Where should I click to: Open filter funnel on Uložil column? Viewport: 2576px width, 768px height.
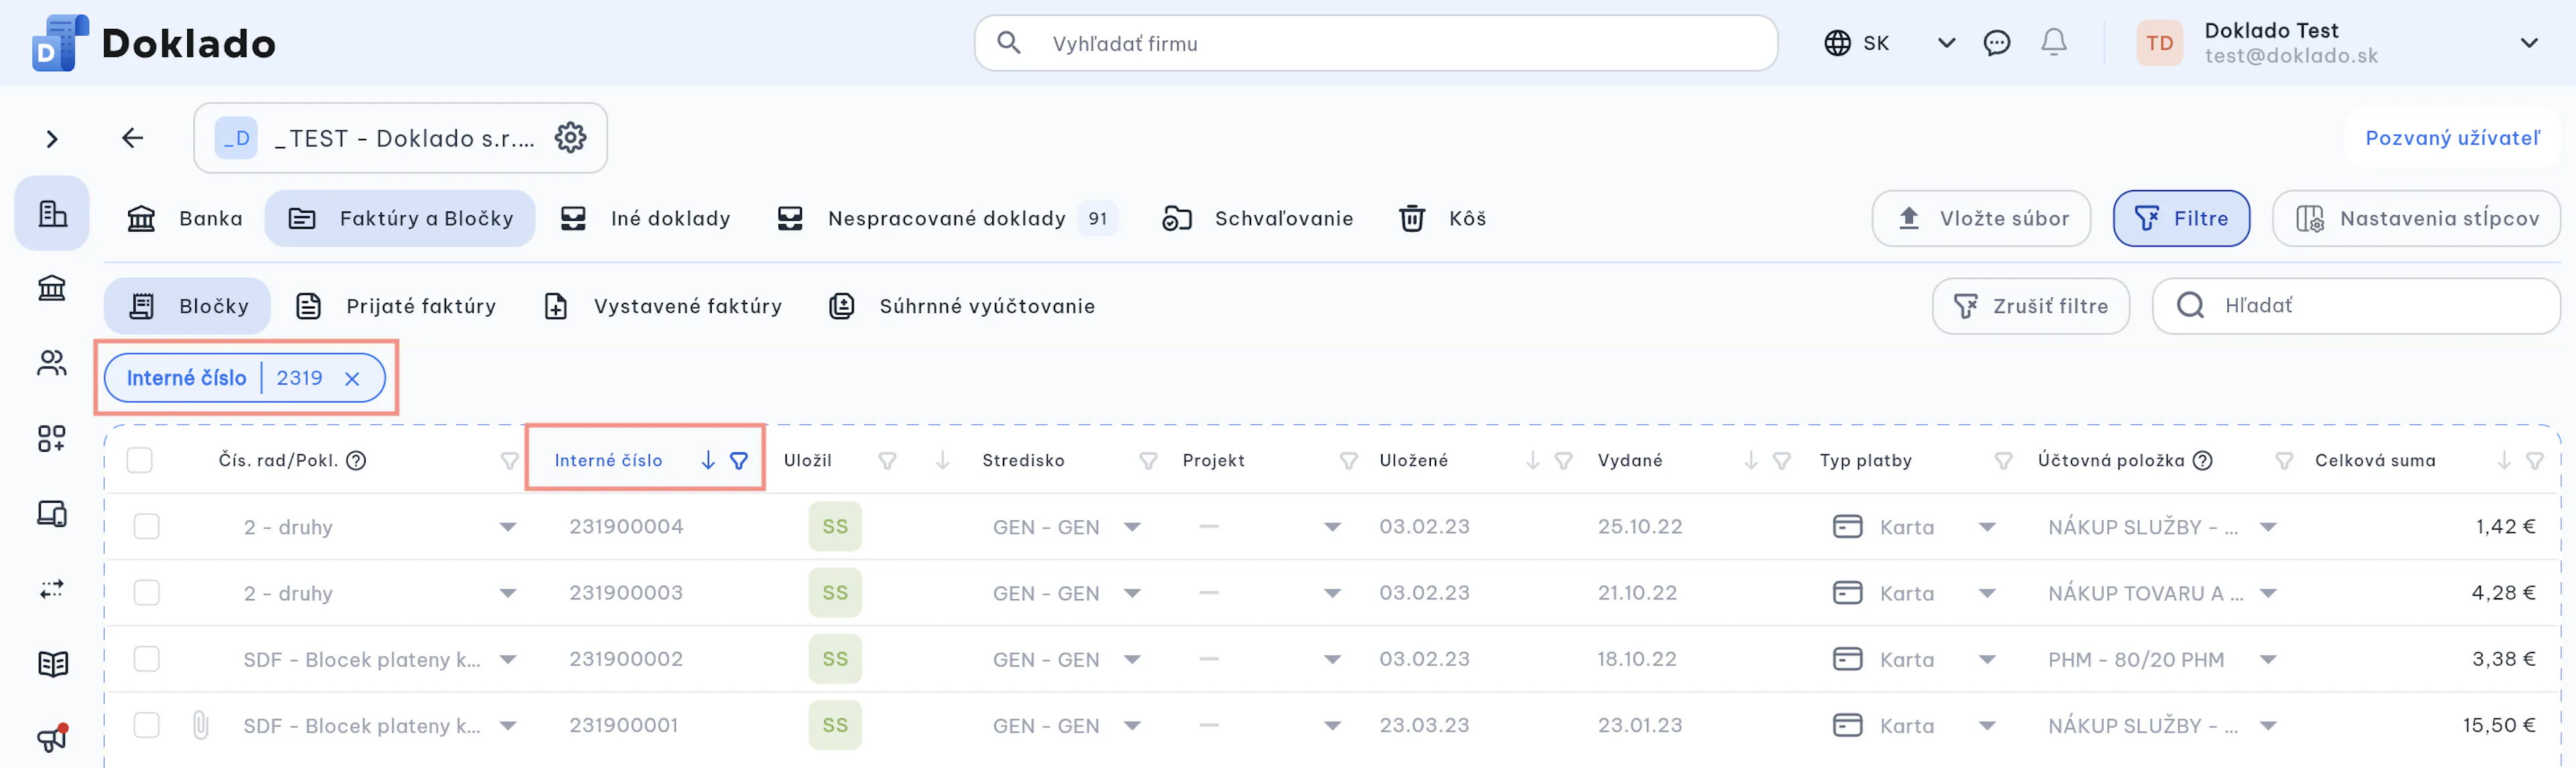coord(887,461)
